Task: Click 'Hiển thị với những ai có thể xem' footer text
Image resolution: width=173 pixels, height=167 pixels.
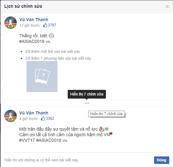Action: 42,160
